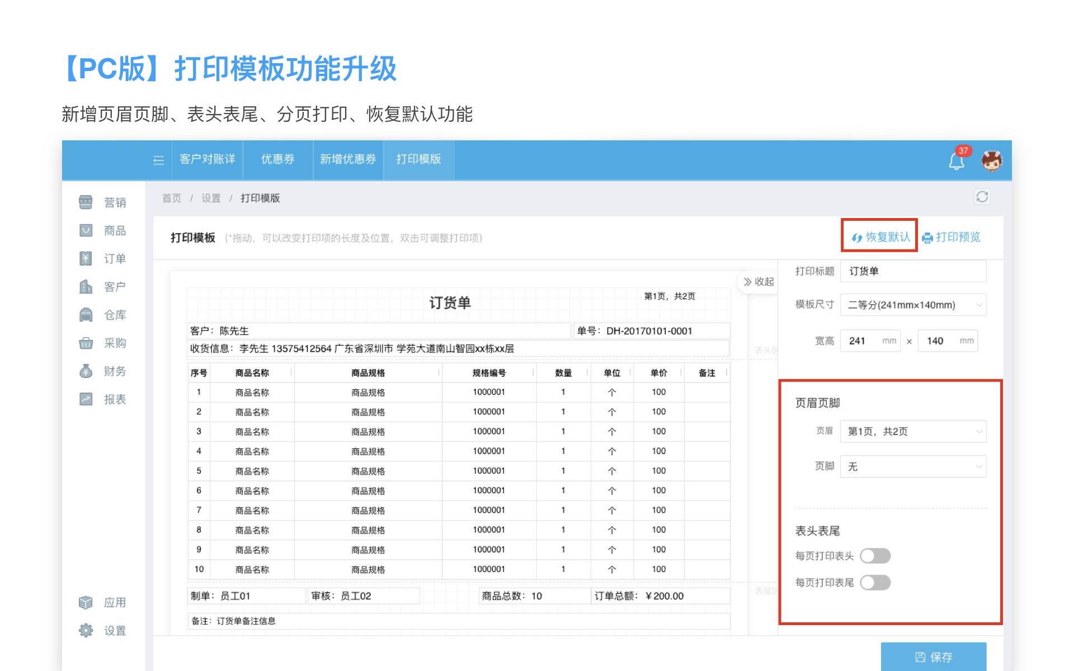Open the 仓库 warehouse sidebar icon
The height and width of the screenshot is (671, 1074).
tap(86, 315)
